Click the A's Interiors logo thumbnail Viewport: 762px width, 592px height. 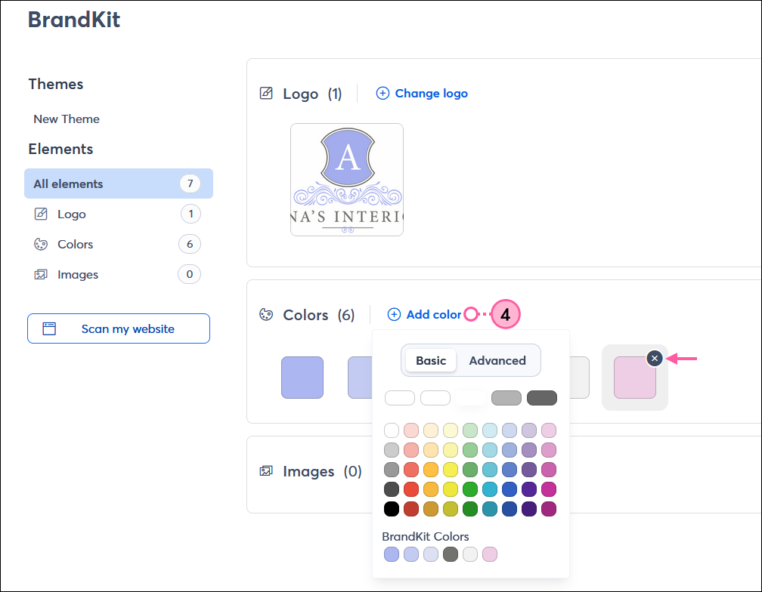click(x=347, y=180)
